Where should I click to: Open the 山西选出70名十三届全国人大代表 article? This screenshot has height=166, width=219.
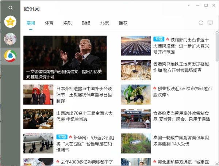click(84, 116)
